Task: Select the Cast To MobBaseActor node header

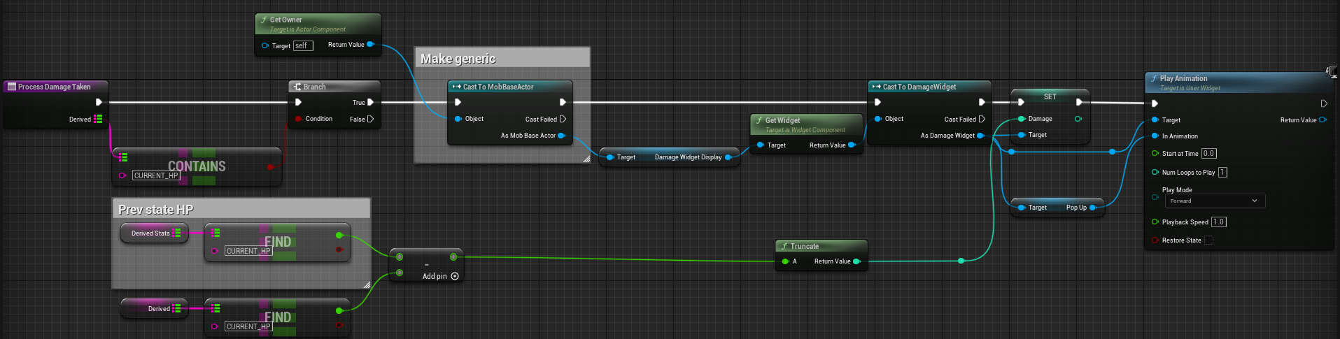Action: (509, 87)
